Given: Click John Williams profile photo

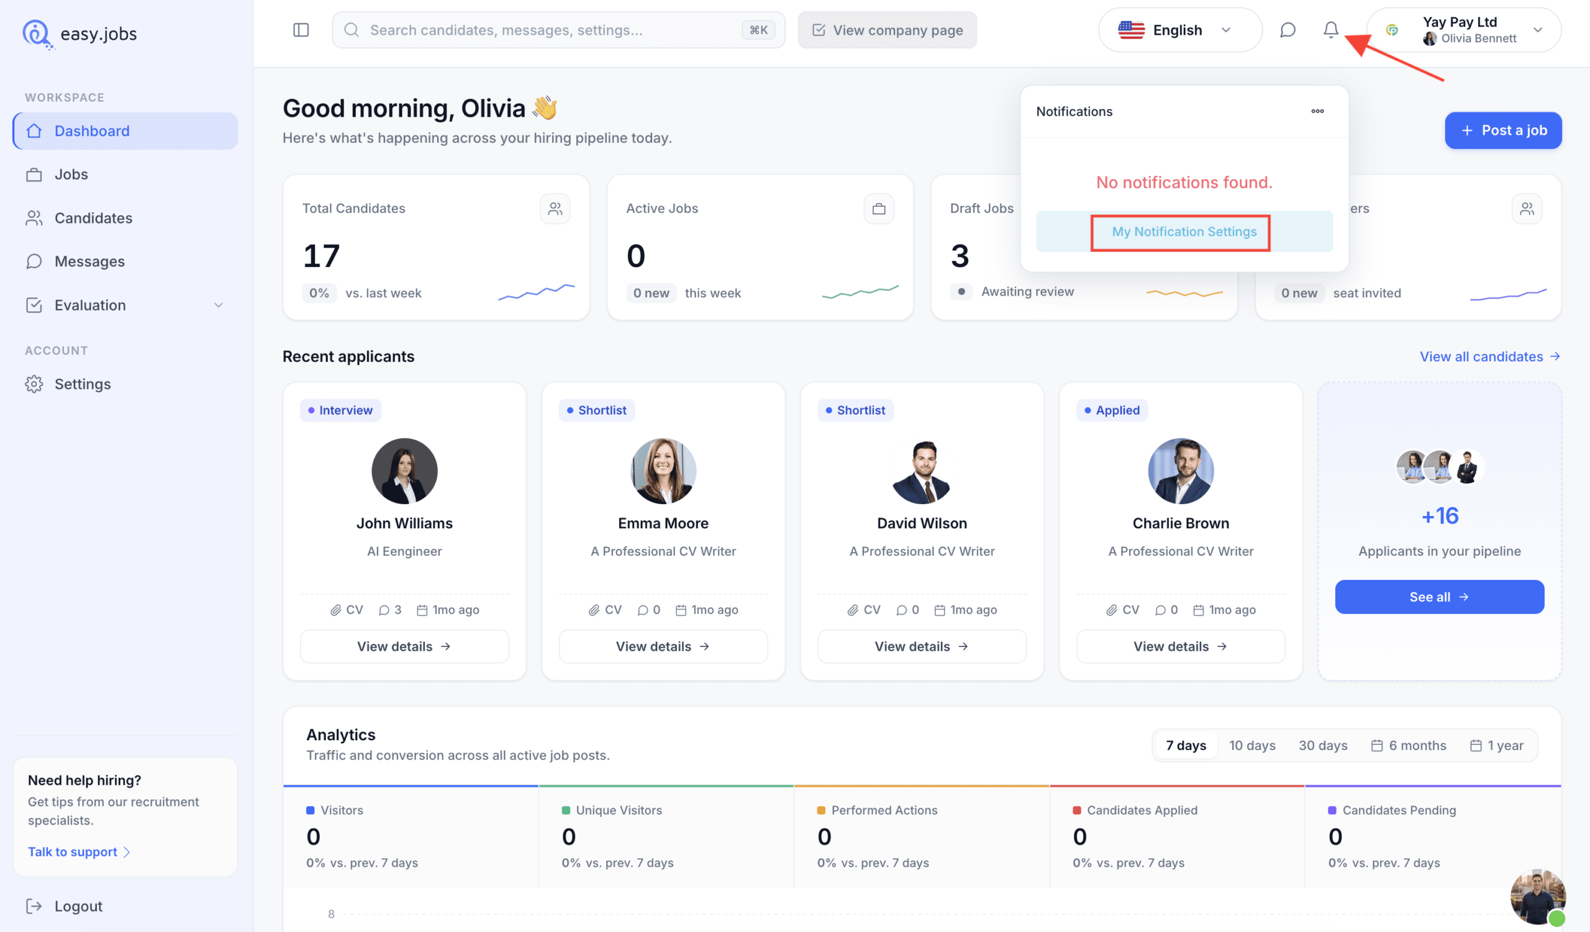Looking at the screenshot, I should click(x=404, y=471).
